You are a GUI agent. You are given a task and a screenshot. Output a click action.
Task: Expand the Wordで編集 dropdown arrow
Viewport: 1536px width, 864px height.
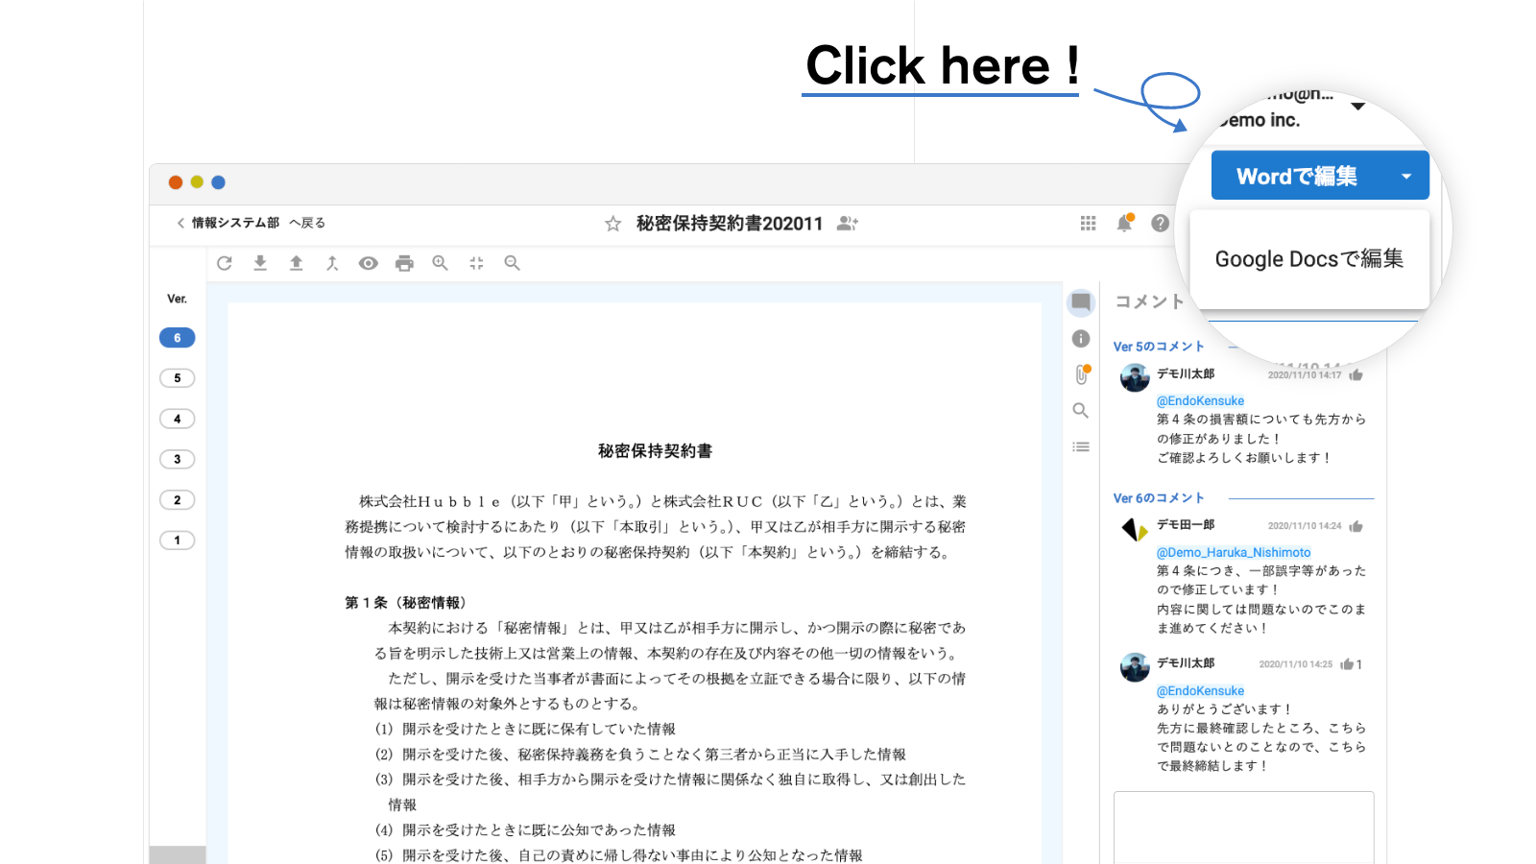point(1406,177)
